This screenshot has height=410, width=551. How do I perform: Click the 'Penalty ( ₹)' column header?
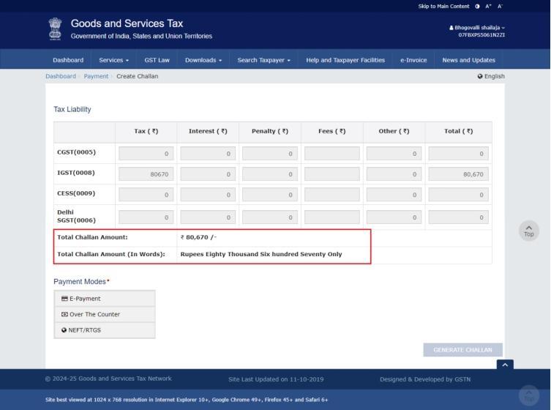(270, 131)
